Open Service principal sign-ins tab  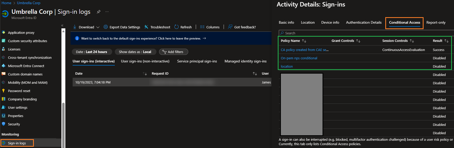197,61
